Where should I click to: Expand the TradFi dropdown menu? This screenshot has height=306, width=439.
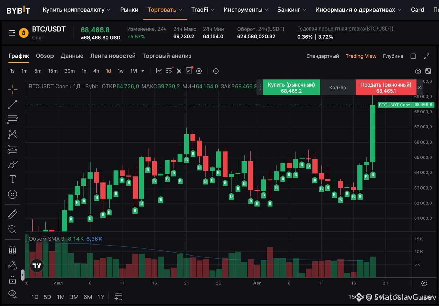(203, 10)
